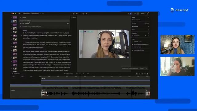This screenshot has width=197, height=111.
Task: Click the Ashley speaker label
Action: point(25,31)
